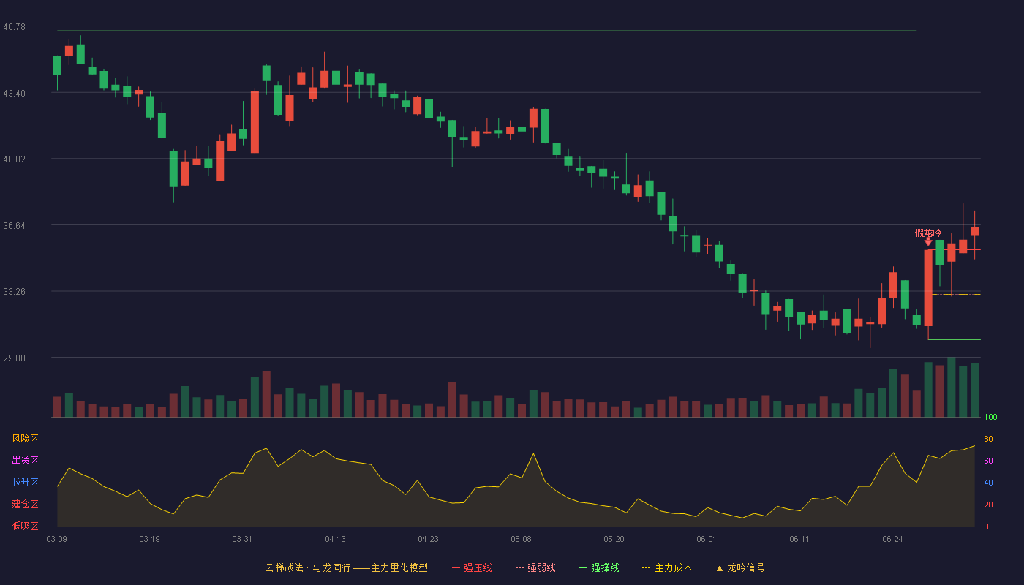Click the 29.88 price axis label
Viewport: 1024px width, 585px height.
pyautogui.click(x=14, y=358)
